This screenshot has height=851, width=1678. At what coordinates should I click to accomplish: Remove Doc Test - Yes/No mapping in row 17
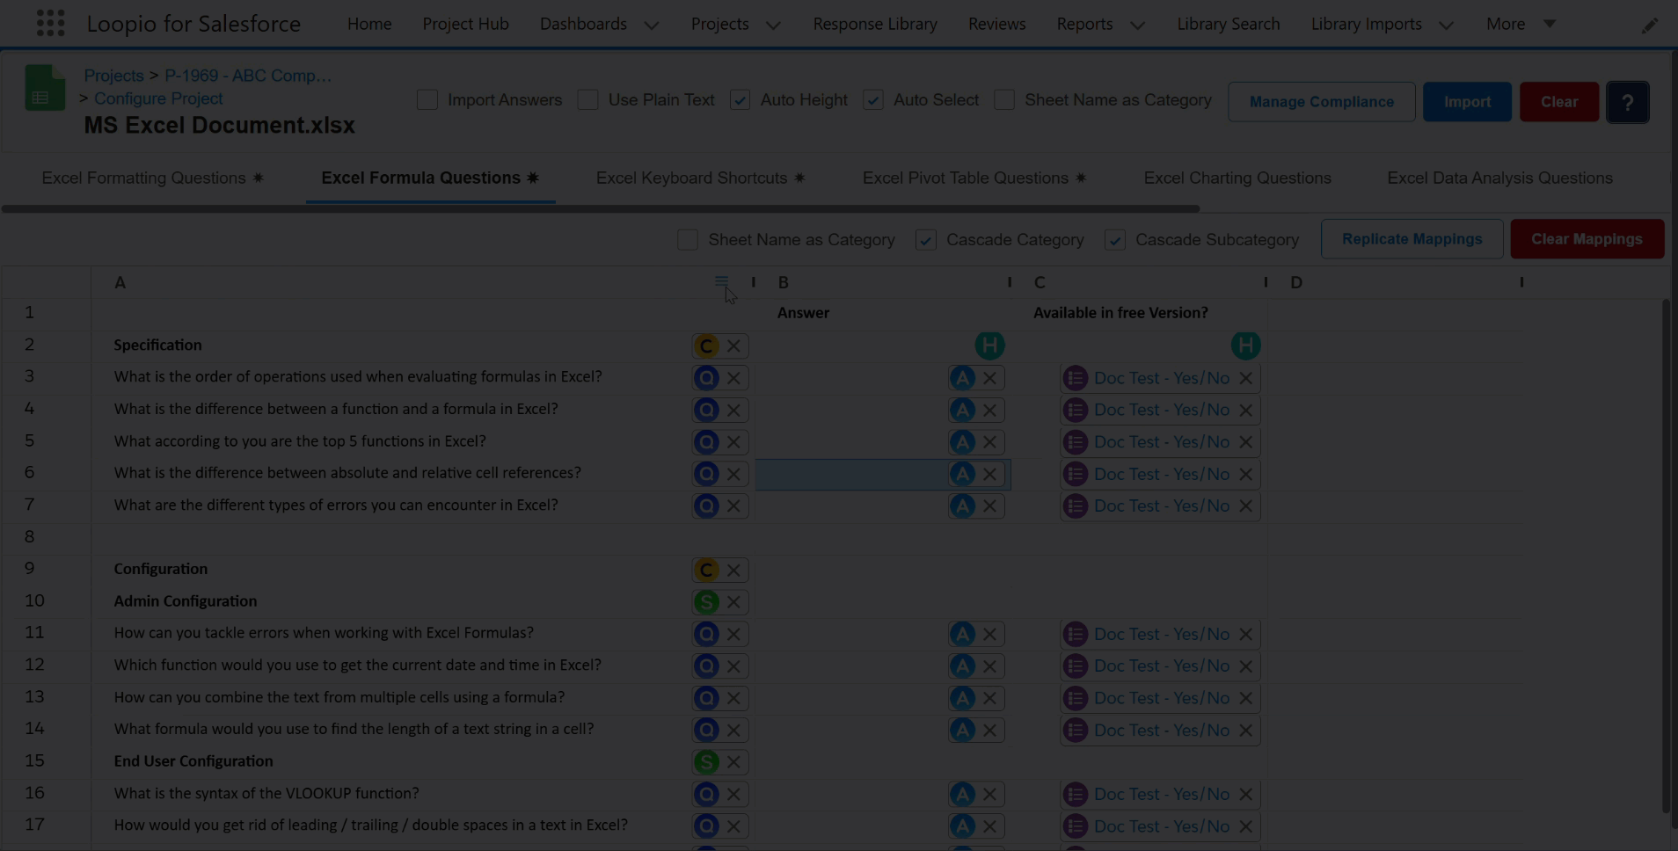pyautogui.click(x=1245, y=826)
